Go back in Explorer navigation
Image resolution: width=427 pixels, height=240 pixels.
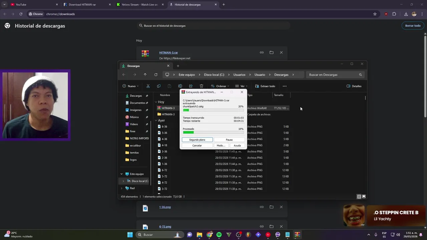pyautogui.click(x=124, y=75)
